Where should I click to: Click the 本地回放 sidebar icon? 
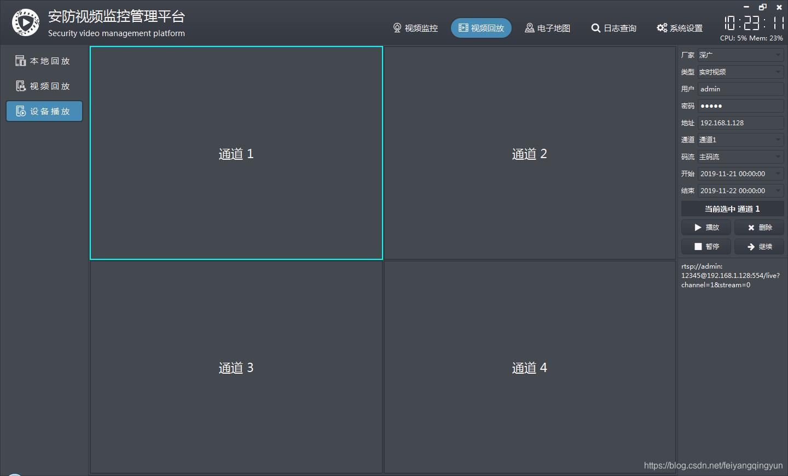(x=21, y=61)
